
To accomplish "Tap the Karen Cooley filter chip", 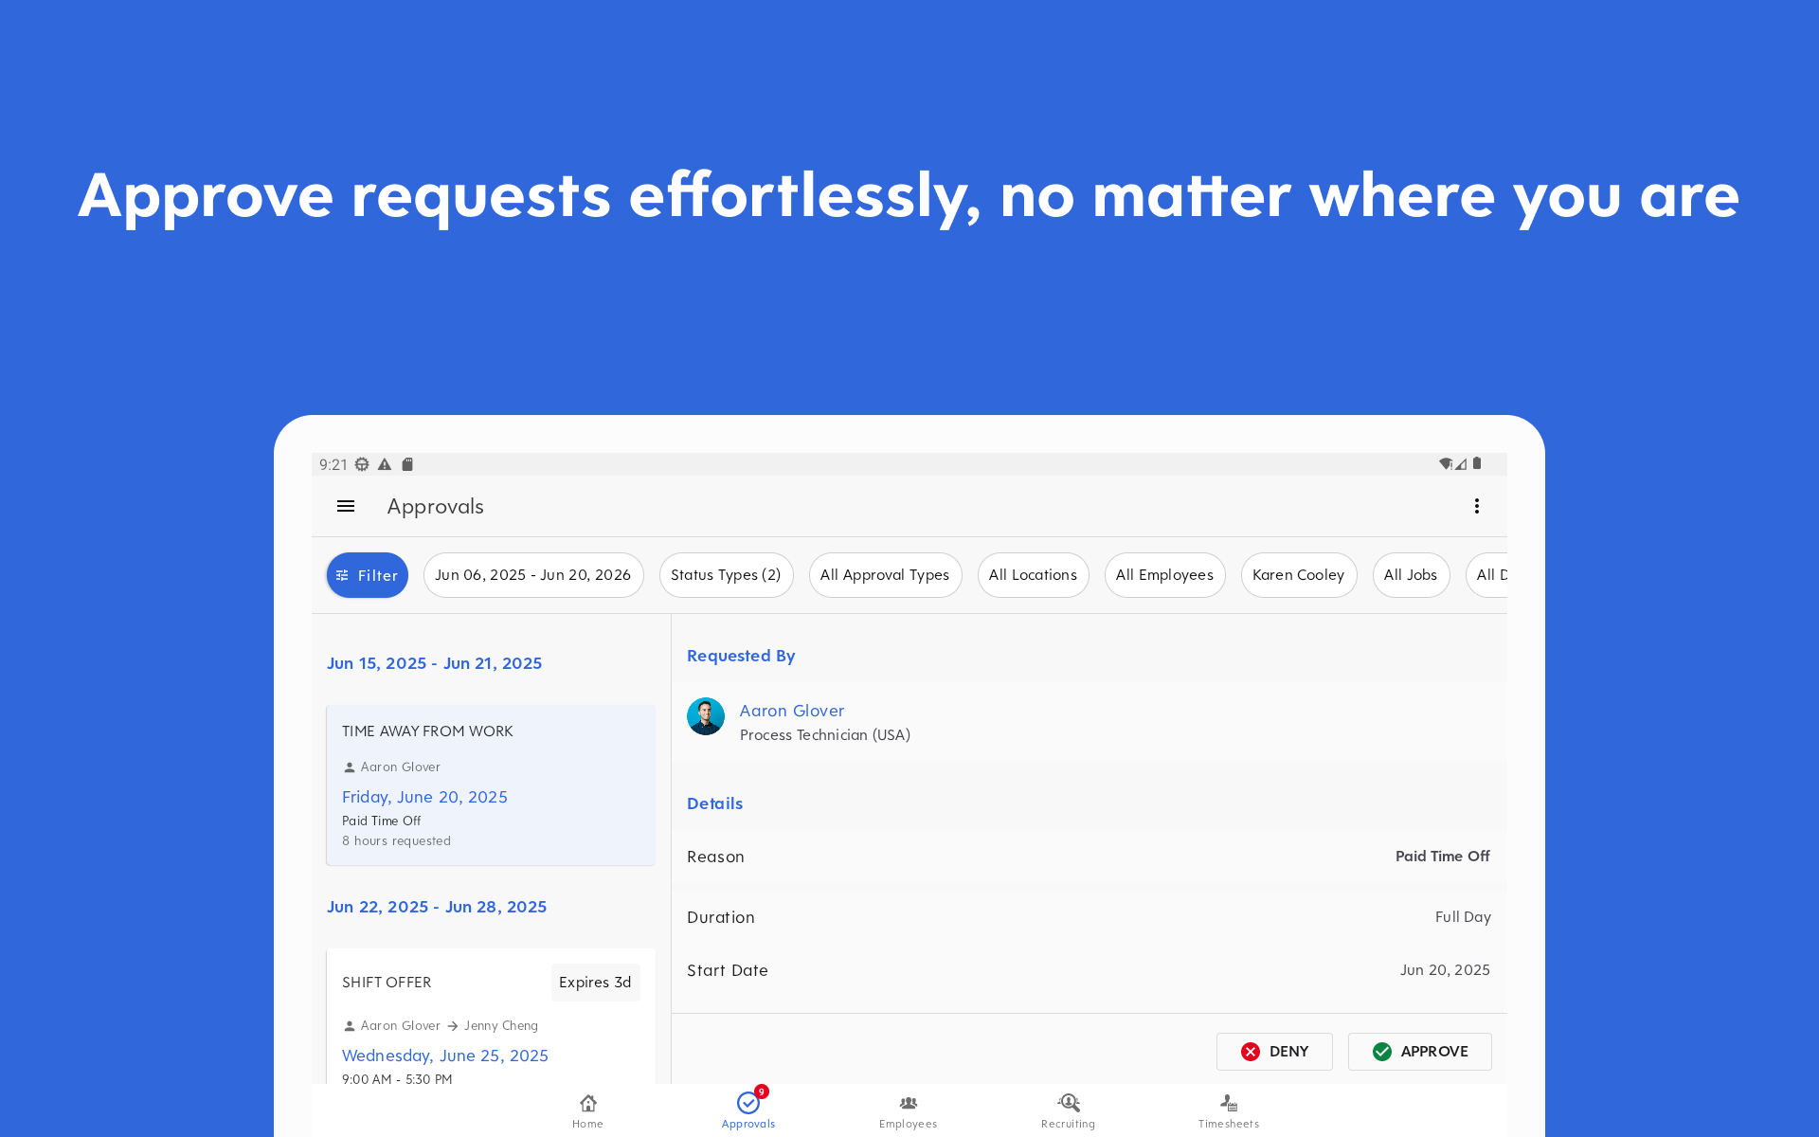I will pos(1298,575).
